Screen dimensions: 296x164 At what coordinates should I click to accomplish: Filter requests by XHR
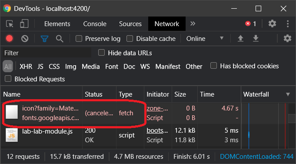(x=26, y=67)
